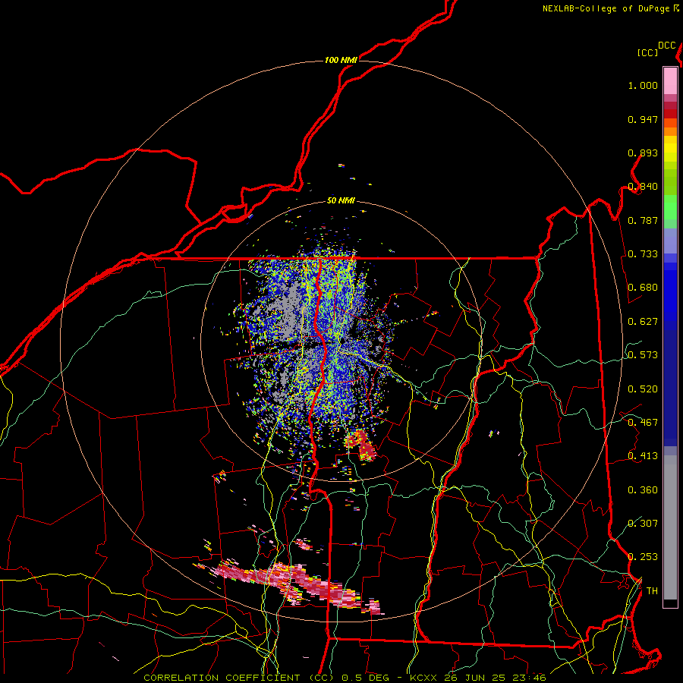This screenshot has width=683, height=683.
Task: Select the 0.253 scale value
Action: pos(643,557)
